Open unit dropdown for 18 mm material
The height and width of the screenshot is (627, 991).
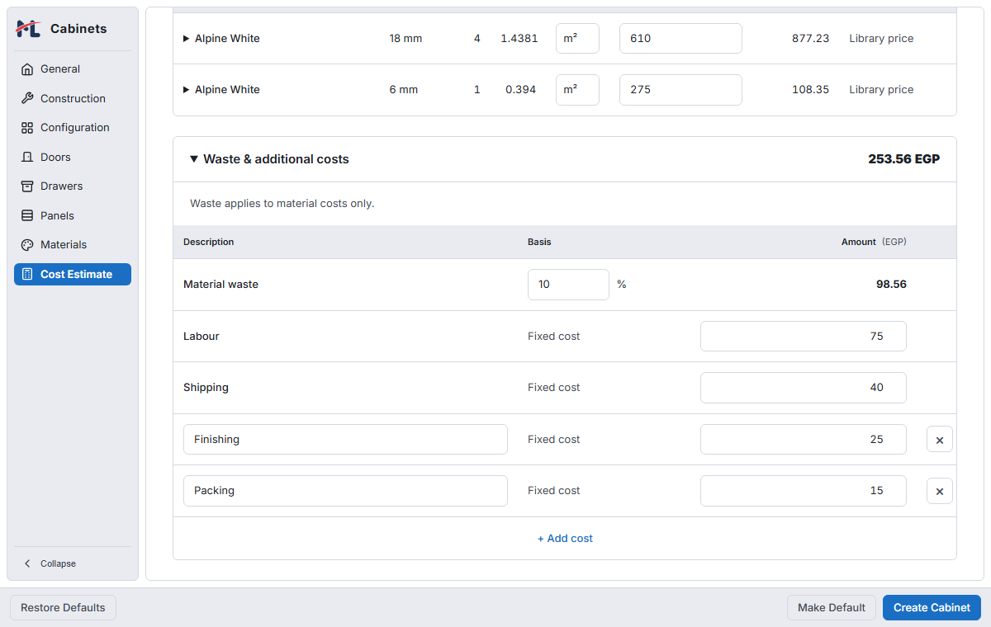tap(577, 38)
